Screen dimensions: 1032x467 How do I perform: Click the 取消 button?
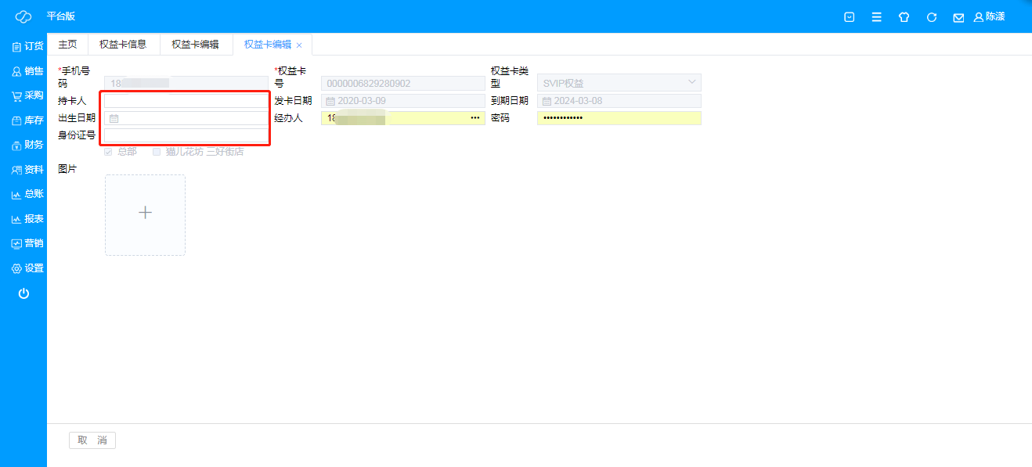[92, 440]
